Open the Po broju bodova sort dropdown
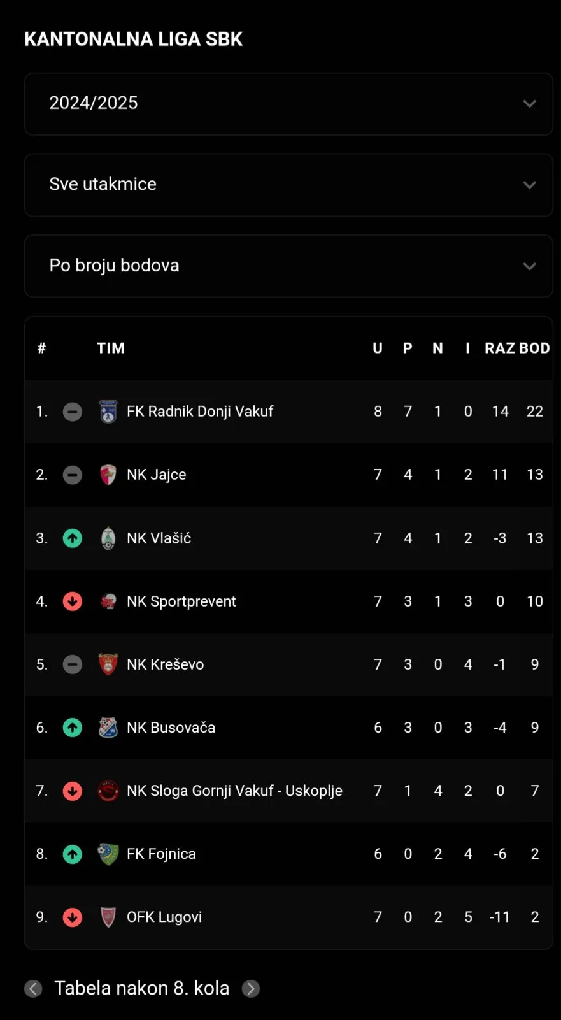561x1020 pixels. click(x=288, y=266)
